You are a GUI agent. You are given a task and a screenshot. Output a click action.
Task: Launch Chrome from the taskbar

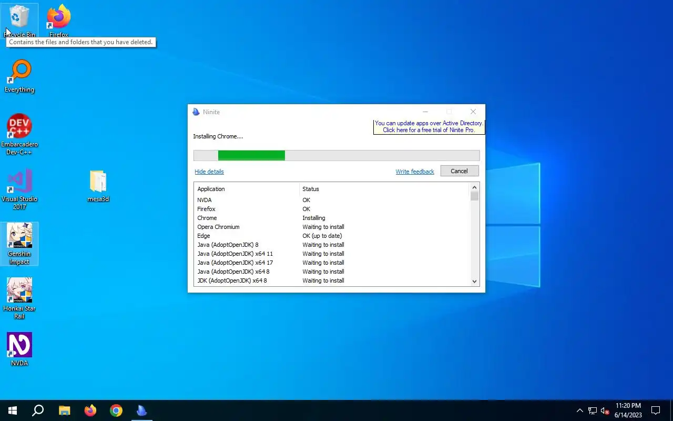pyautogui.click(x=116, y=410)
